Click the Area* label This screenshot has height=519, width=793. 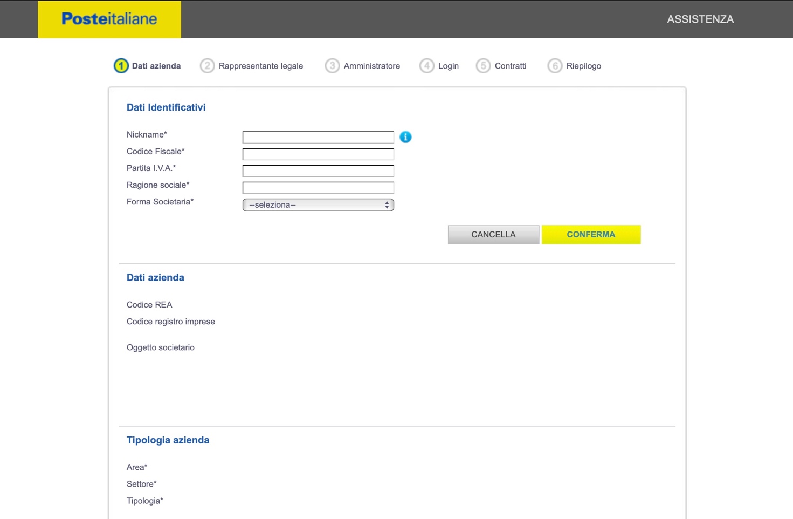[x=137, y=467]
